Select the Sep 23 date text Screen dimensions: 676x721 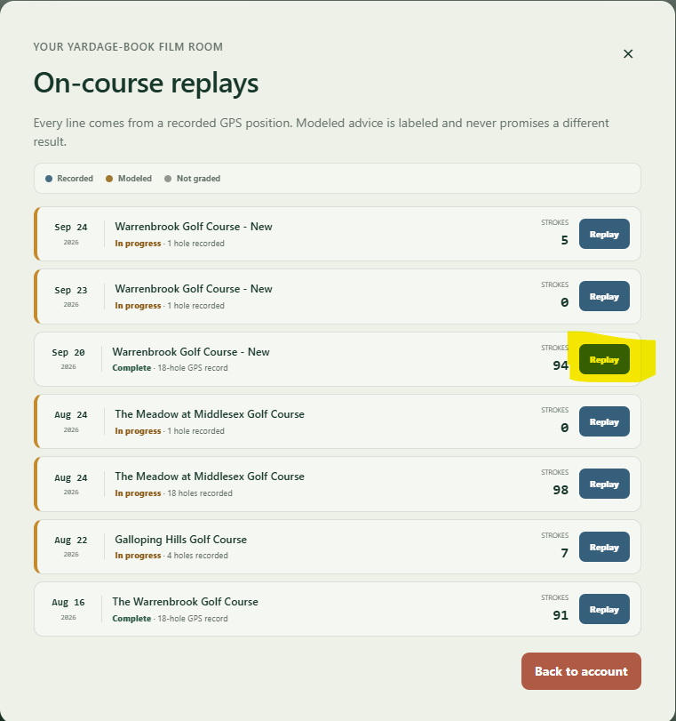click(x=71, y=290)
